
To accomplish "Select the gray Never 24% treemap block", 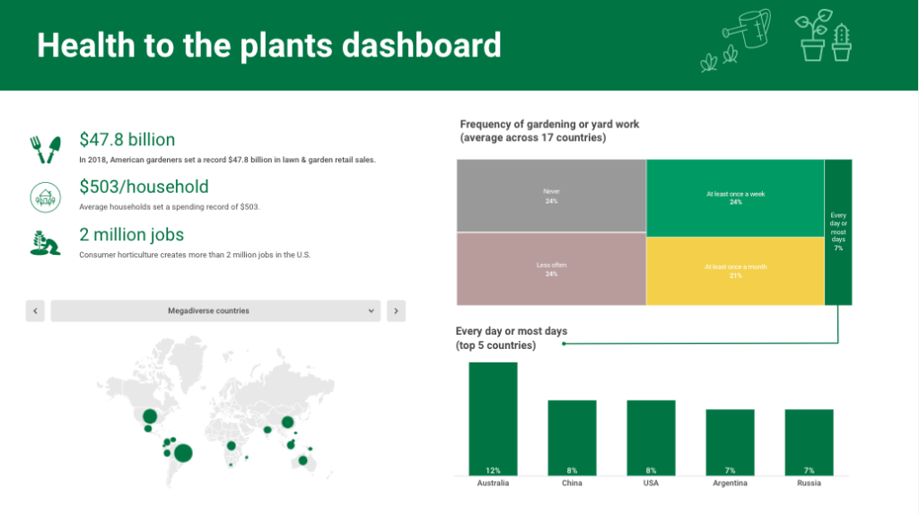I will (551, 196).
